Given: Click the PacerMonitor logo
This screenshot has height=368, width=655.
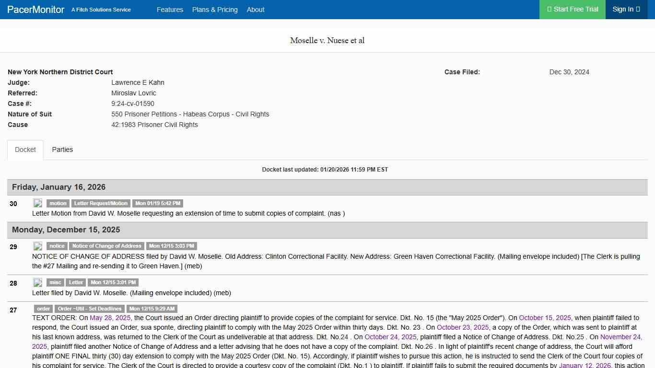Looking at the screenshot, I should pyautogui.click(x=36, y=10).
